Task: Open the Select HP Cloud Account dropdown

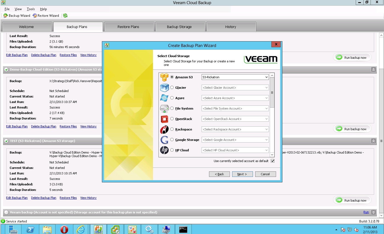Action: 235,150
